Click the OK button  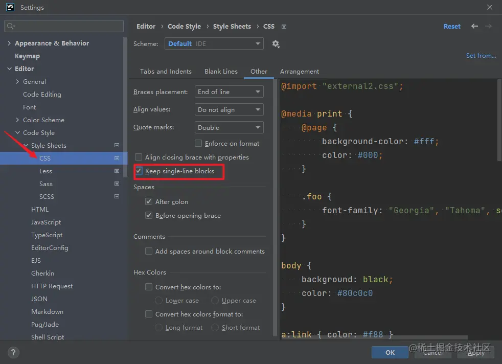(390, 352)
